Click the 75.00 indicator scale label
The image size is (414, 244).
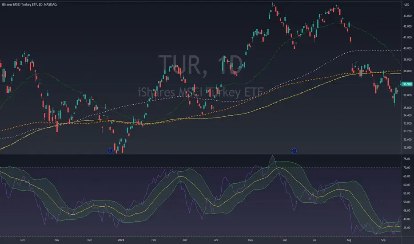(x=407, y=159)
